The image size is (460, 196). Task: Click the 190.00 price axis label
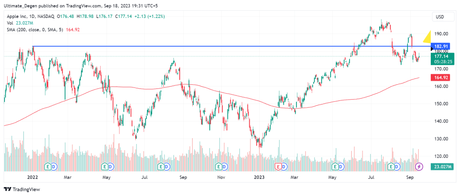(x=441, y=34)
